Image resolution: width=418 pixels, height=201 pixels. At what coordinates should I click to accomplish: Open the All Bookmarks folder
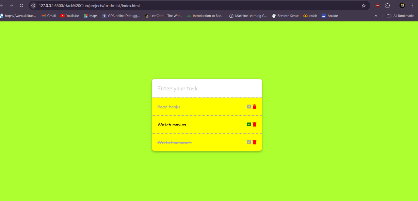click(x=400, y=16)
